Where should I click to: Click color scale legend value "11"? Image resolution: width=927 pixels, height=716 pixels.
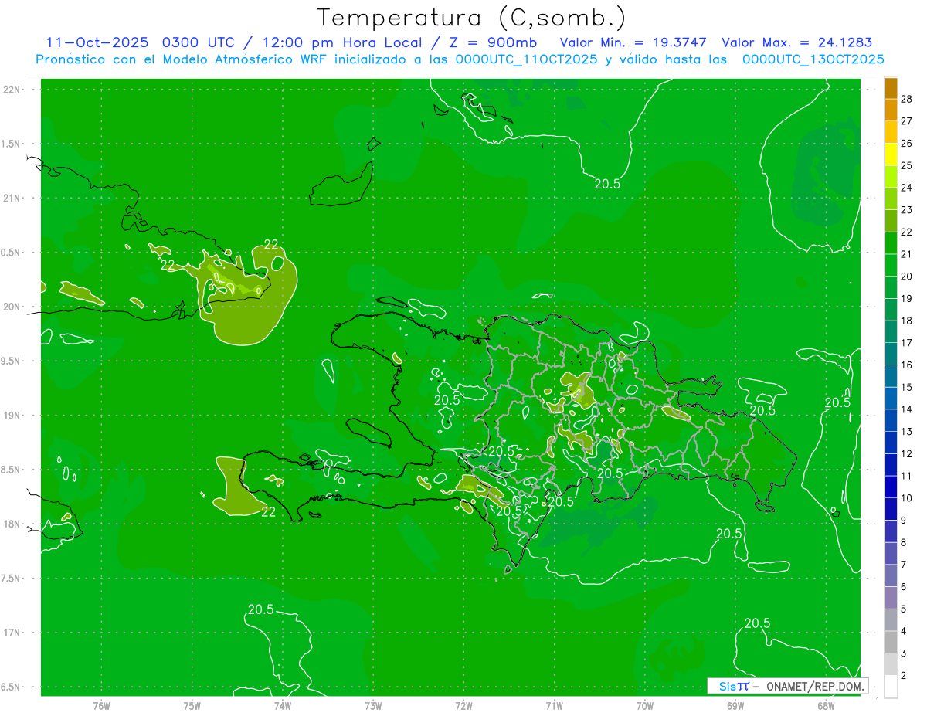(907, 476)
